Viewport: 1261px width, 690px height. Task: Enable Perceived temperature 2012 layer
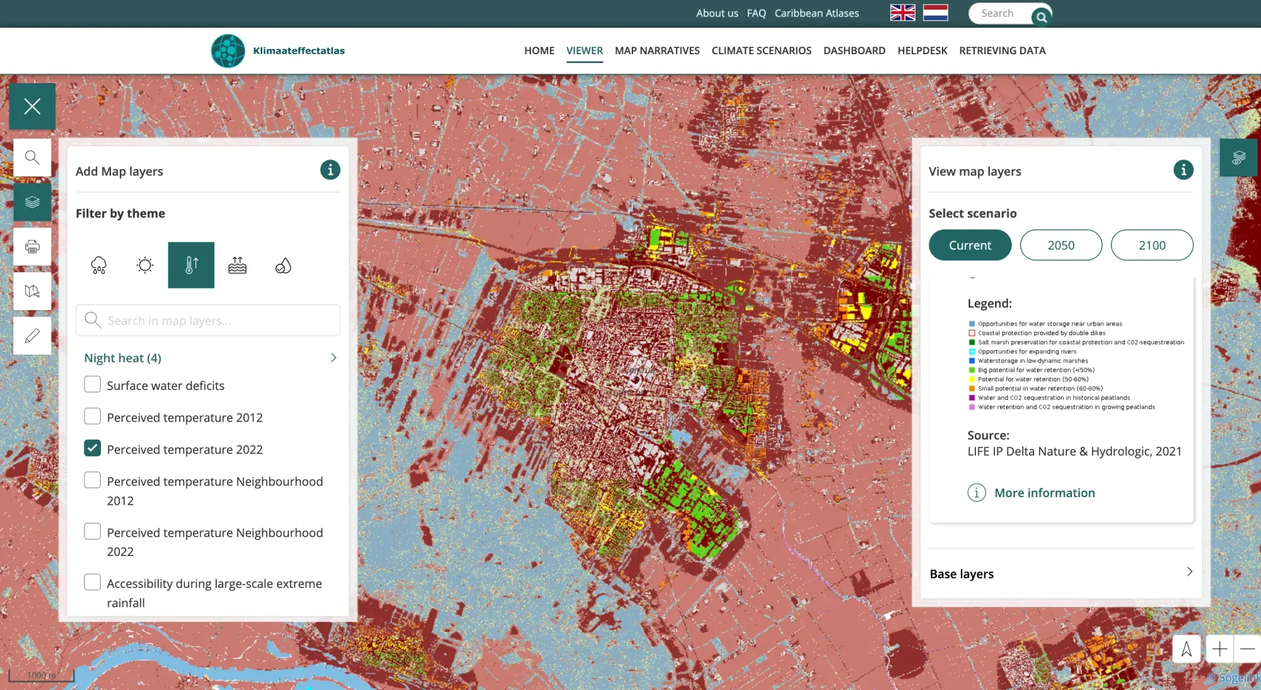(93, 417)
